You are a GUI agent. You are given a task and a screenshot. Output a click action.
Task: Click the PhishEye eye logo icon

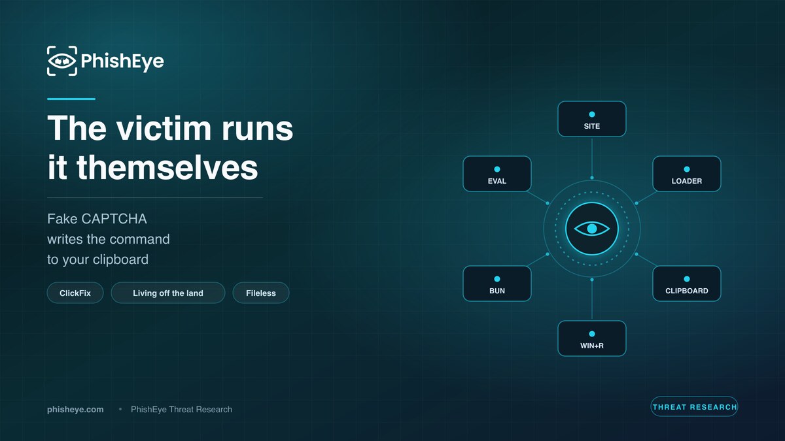tap(62, 61)
